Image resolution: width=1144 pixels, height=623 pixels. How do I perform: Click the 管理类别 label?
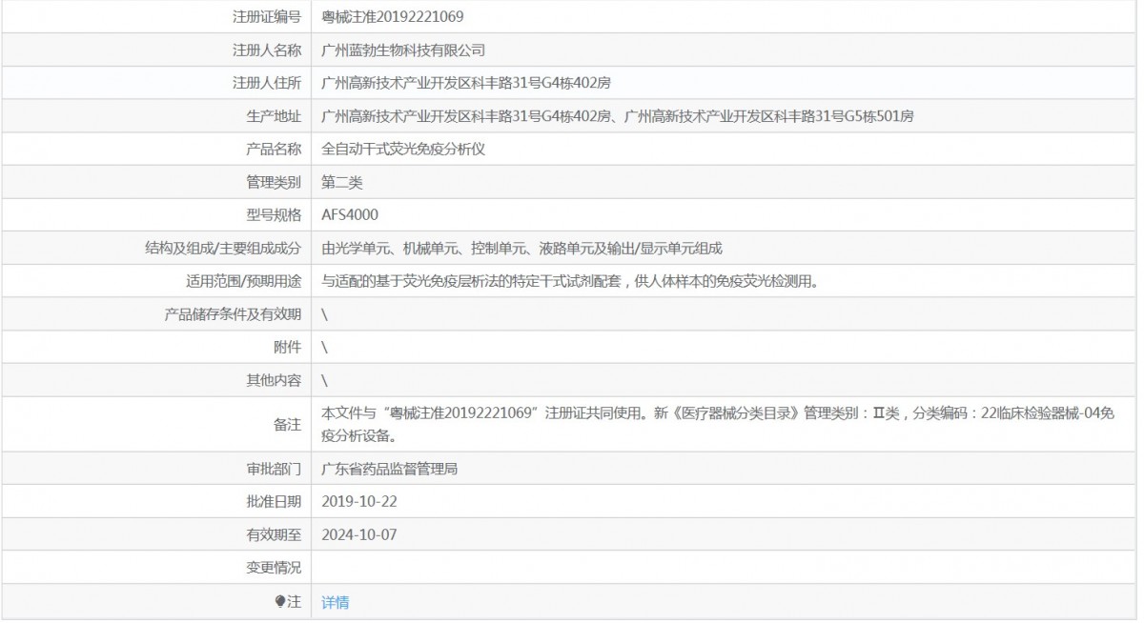[274, 182]
